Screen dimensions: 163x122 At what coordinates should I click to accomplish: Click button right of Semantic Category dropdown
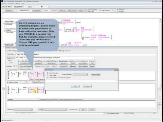tap(96, 75)
